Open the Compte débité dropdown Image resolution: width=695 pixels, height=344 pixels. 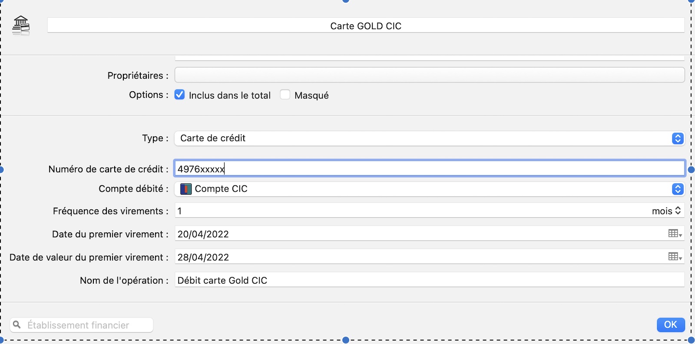pyautogui.click(x=430, y=189)
